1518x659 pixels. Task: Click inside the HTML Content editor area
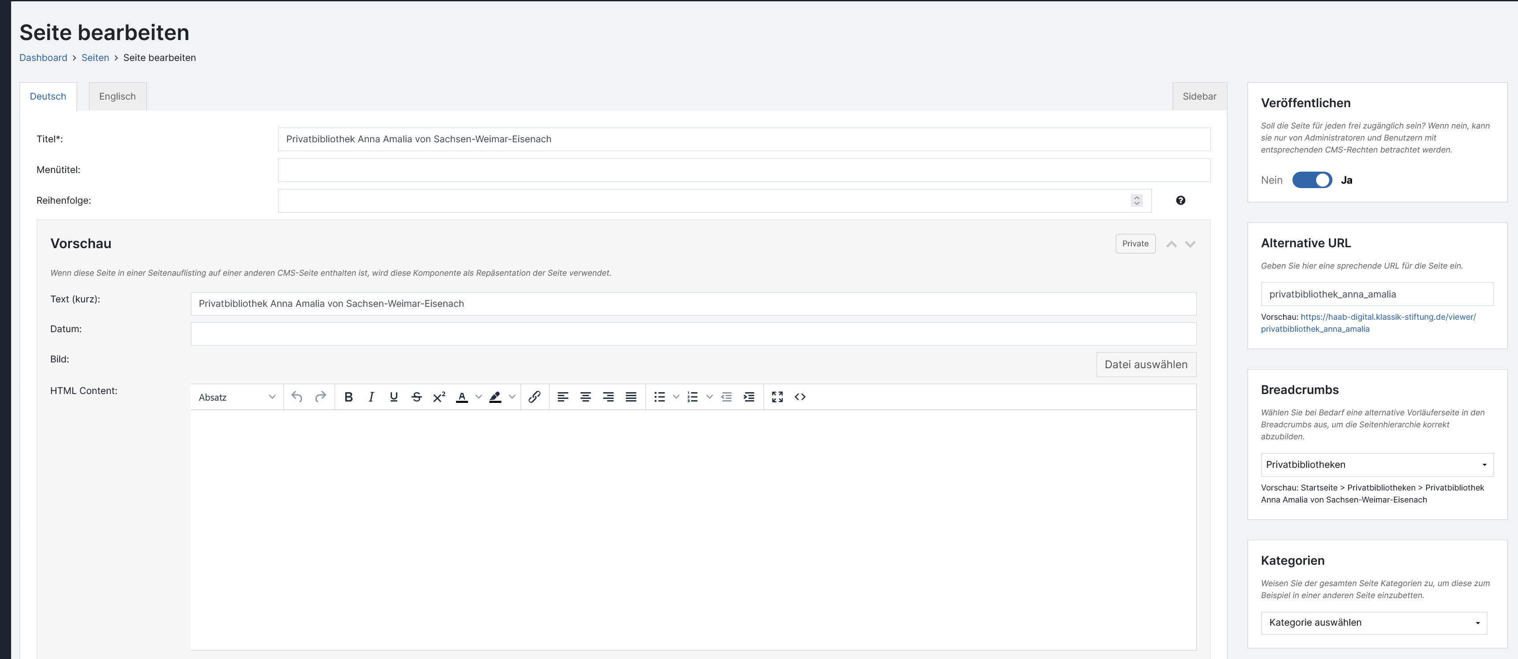tap(693, 530)
